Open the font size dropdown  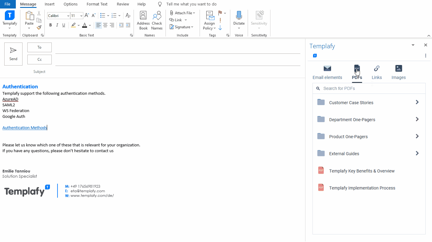(x=81, y=15)
